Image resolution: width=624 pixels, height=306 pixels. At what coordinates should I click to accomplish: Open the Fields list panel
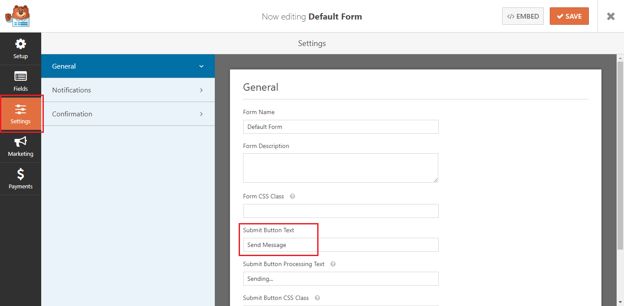pos(20,81)
